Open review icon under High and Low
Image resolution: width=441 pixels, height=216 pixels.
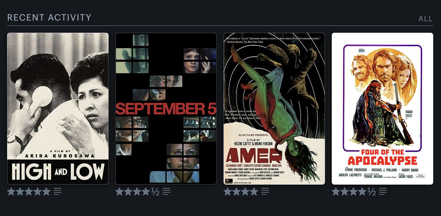click(x=57, y=192)
